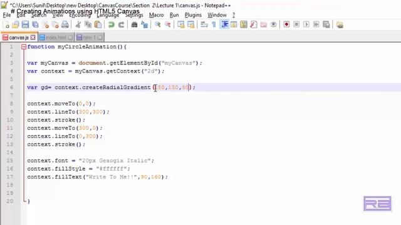Open the Replace dialog icon
401x225 pixels.
[x=145, y=24]
